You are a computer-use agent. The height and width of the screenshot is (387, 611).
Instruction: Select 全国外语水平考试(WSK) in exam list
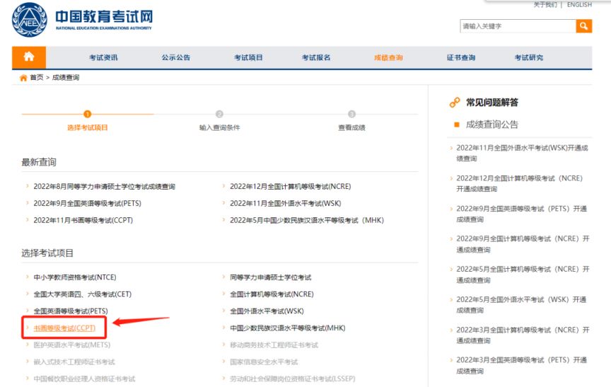(x=267, y=311)
